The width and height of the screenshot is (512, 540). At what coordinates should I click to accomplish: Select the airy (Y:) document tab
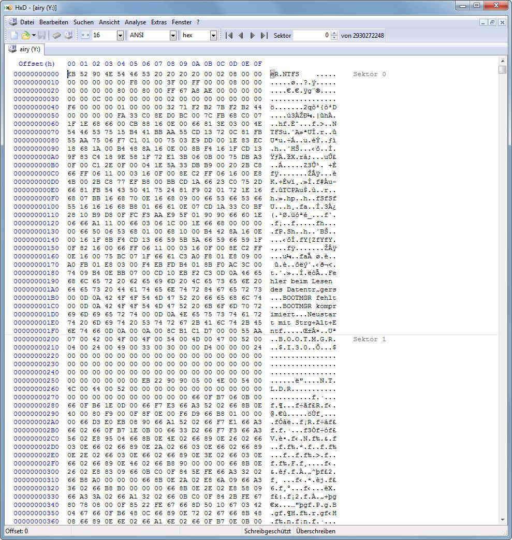[x=25, y=49]
